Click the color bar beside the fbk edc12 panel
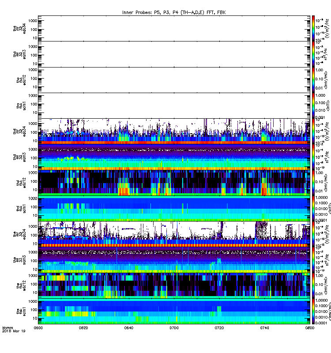This screenshot has width=331, height=353. (313, 285)
